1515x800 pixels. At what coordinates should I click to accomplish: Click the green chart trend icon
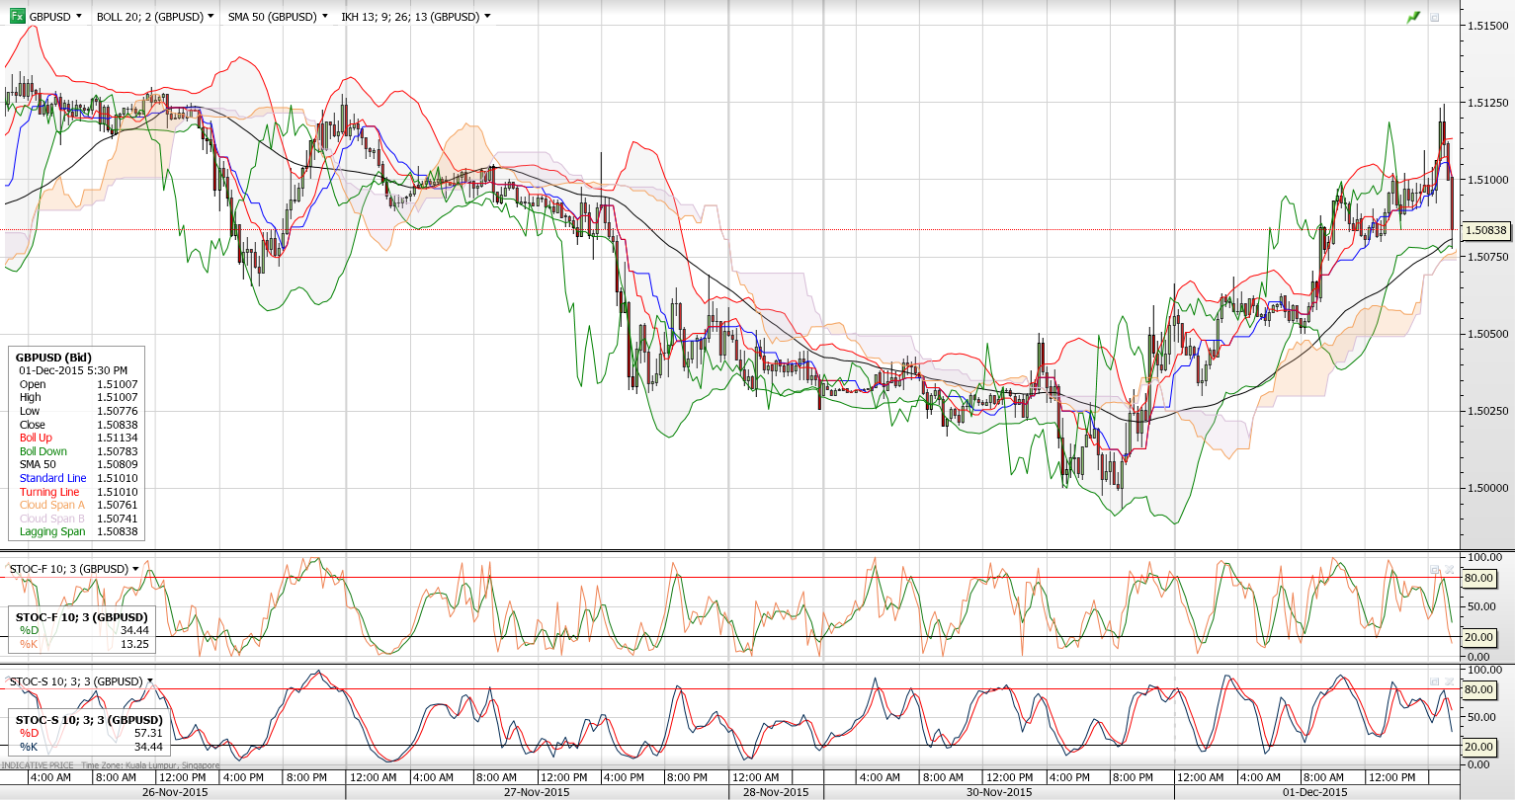[x=1413, y=17]
